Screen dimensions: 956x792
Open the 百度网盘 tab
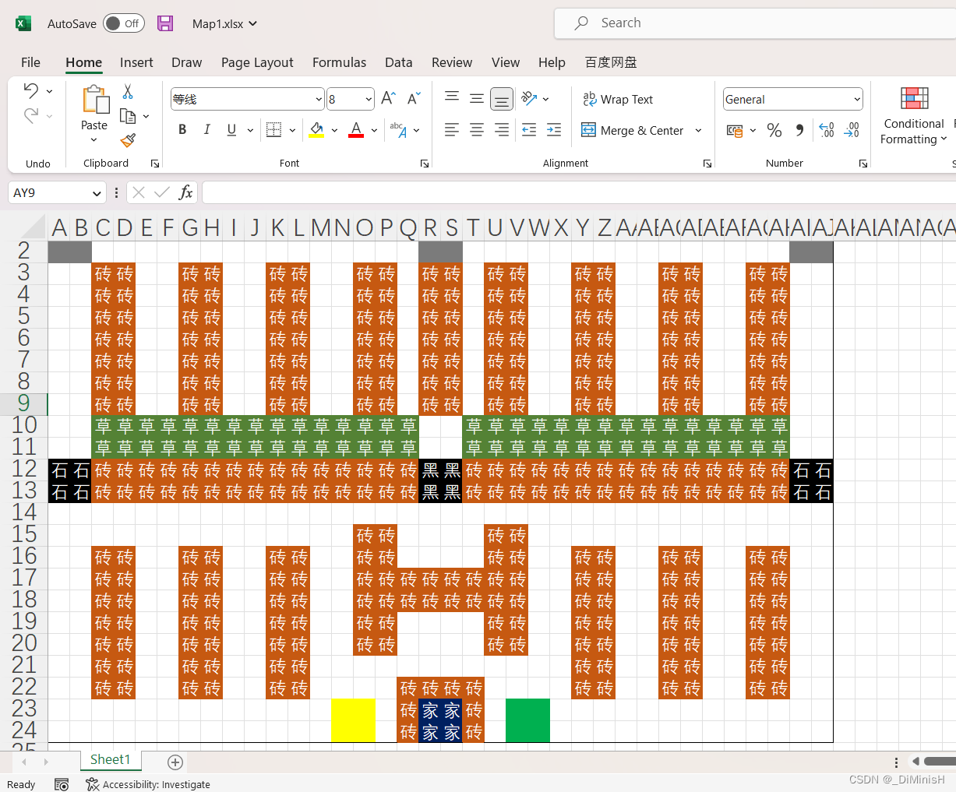(x=611, y=62)
